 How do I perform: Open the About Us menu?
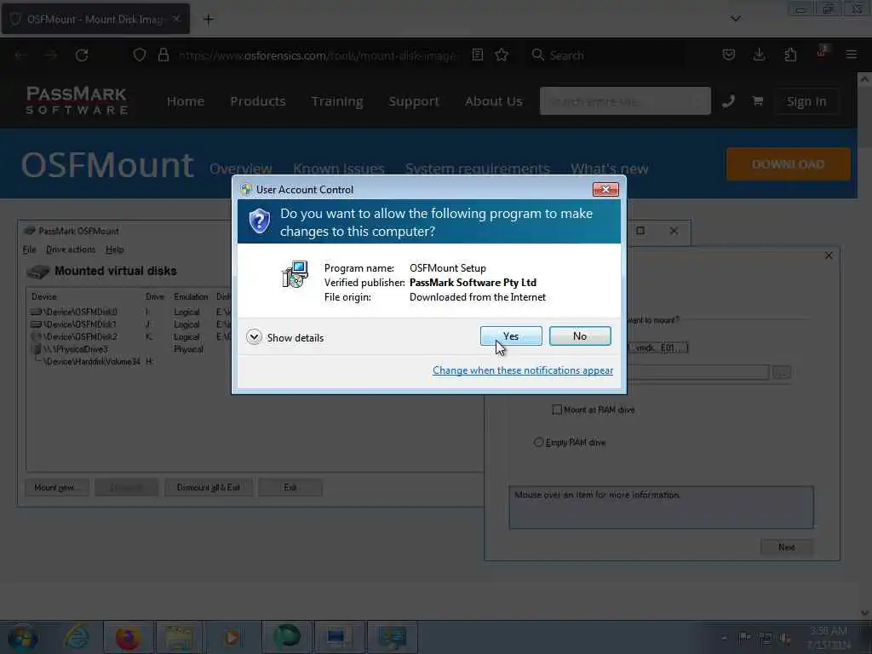[494, 101]
